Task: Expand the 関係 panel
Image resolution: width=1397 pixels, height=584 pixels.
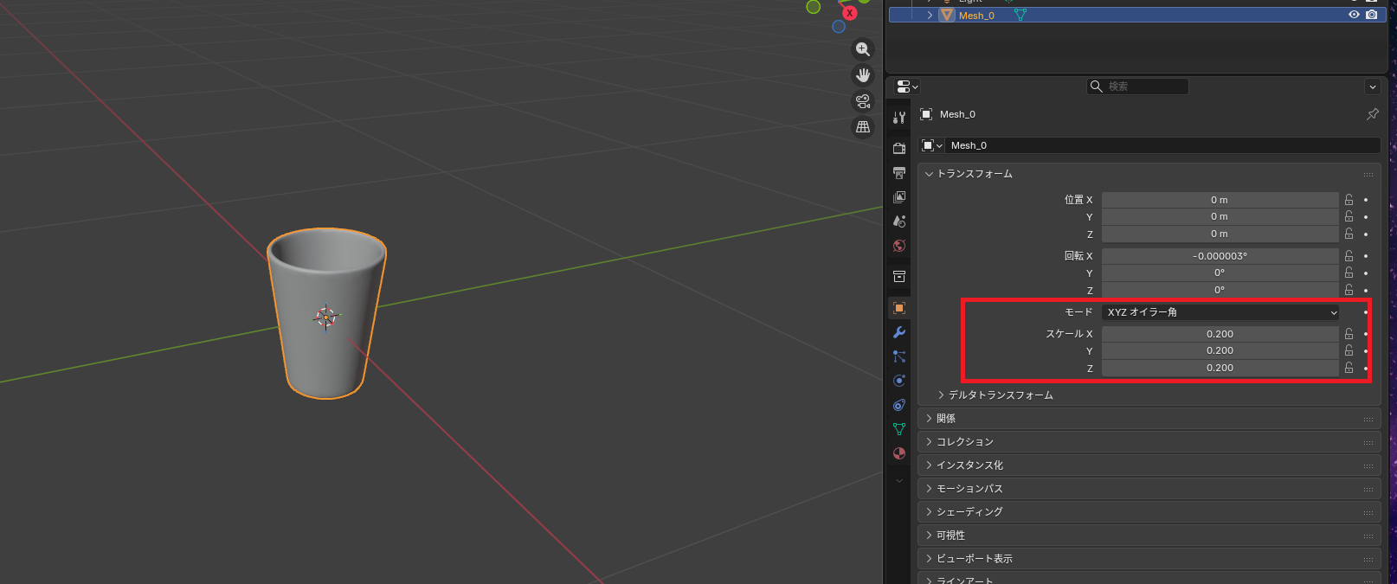Action: click(930, 419)
